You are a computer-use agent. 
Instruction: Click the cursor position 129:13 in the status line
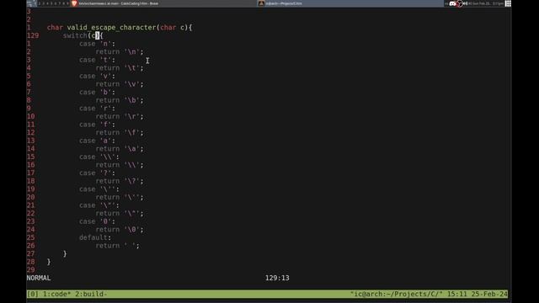coord(277,278)
